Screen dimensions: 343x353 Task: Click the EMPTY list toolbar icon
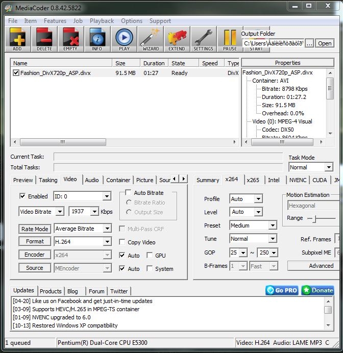point(70,39)
